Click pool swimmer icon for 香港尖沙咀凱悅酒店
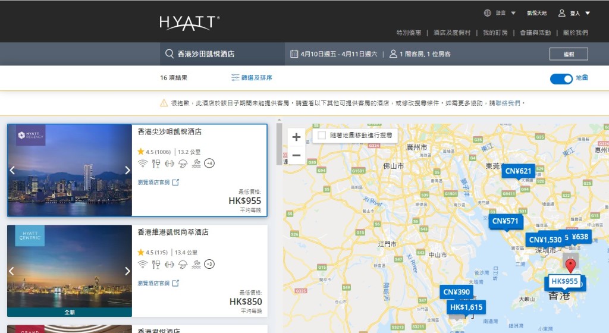Viewport: 609px width, 333px height. point(196,164)
